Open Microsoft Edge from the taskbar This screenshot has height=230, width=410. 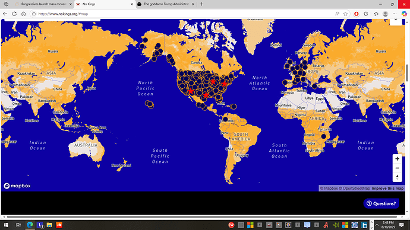pyautogui.click(x=30, y=225)
